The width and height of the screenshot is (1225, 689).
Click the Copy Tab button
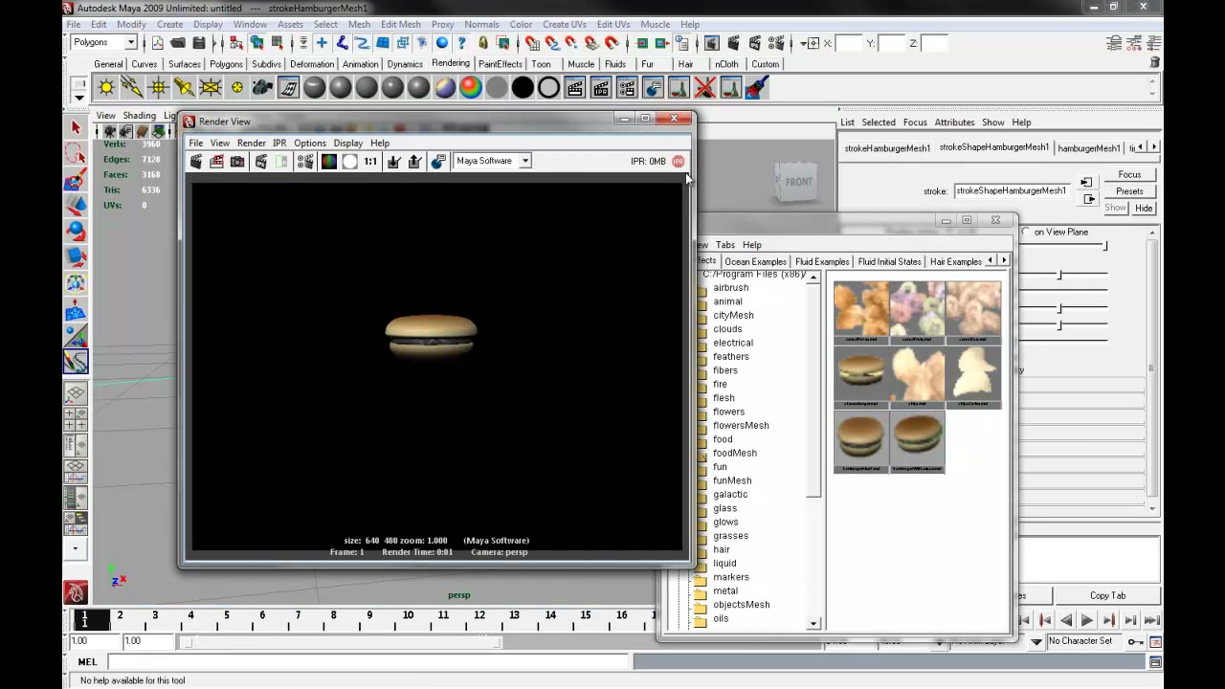[1107, 595]
